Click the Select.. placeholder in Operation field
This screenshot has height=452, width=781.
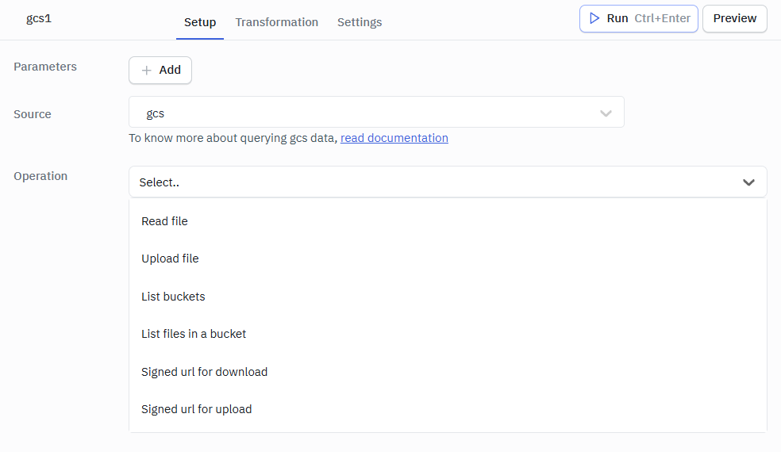point(160,182)
